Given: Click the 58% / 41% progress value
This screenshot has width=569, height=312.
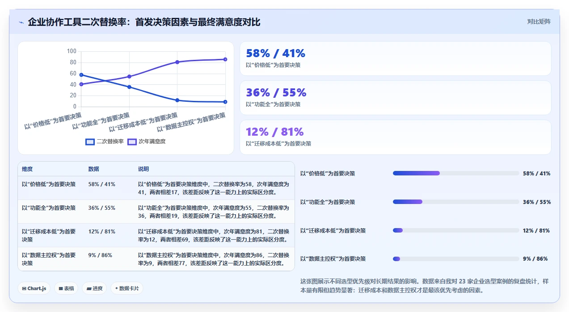Looking at the screenshot, I should point(536,173).
